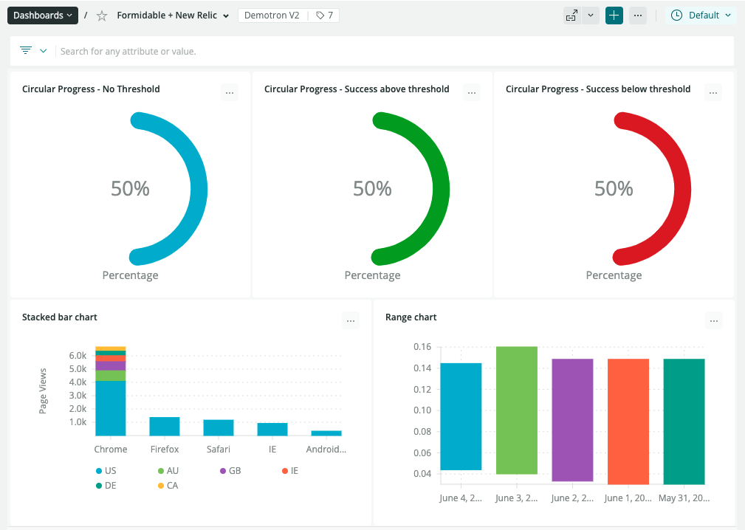Open options menu of Range chart

tap(713, 320)
